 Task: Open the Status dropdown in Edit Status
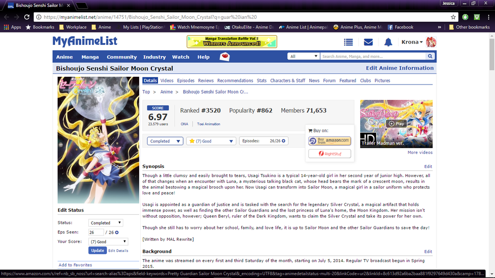pyautogui.click(x=105, y=223)
